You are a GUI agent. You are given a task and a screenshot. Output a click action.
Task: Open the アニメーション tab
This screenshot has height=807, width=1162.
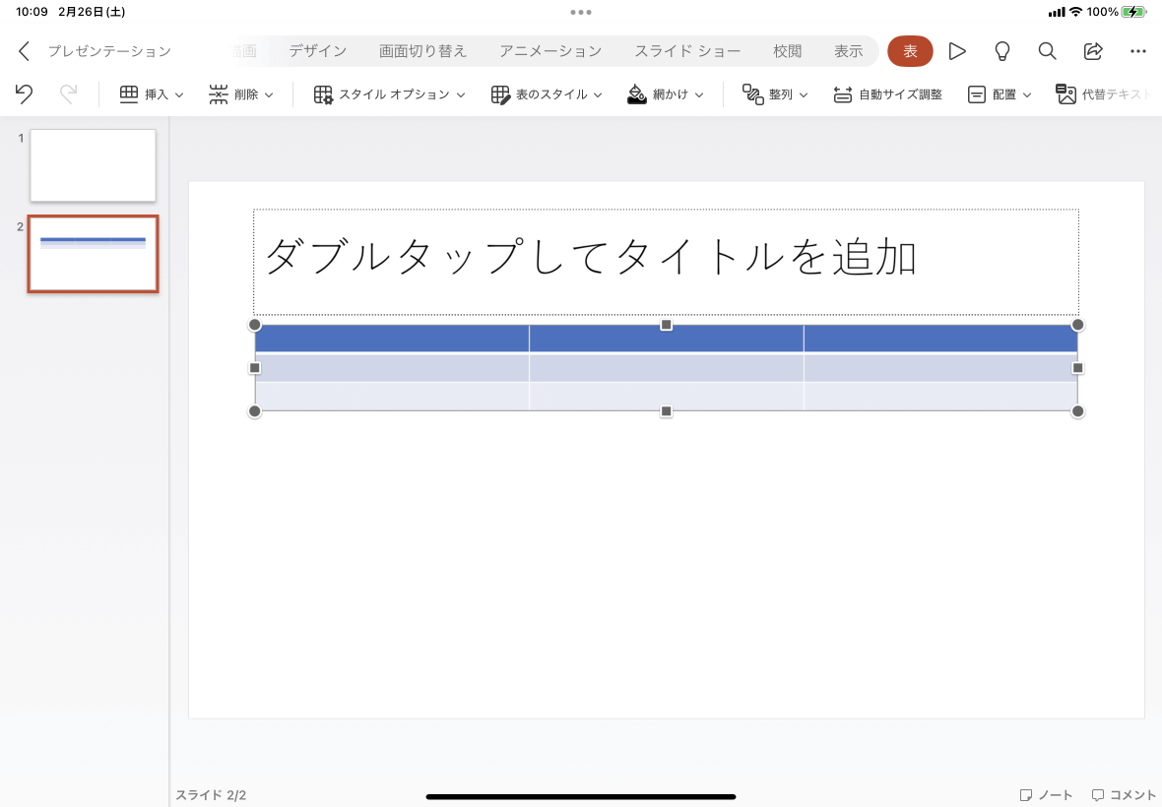tap(549, 51)
